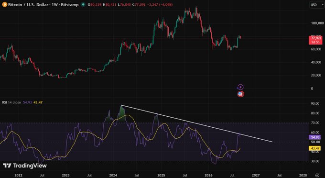Click the orange Bitcoin symbol icon
The image size is (325, 178).
pyautogui.click(x=5, y=4)
